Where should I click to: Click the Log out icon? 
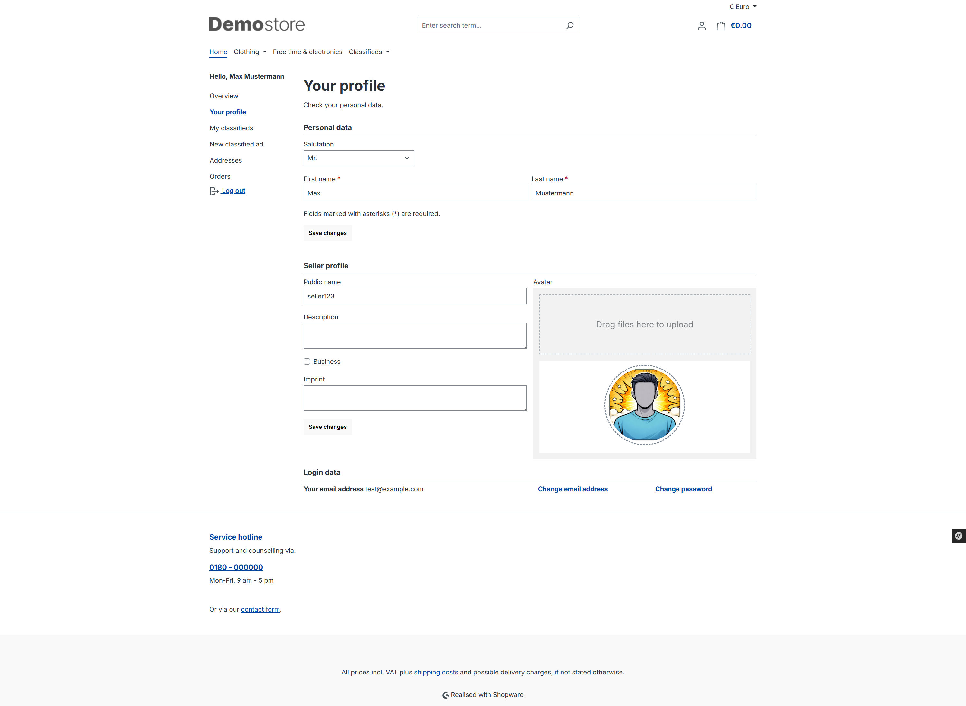point(214,191)
